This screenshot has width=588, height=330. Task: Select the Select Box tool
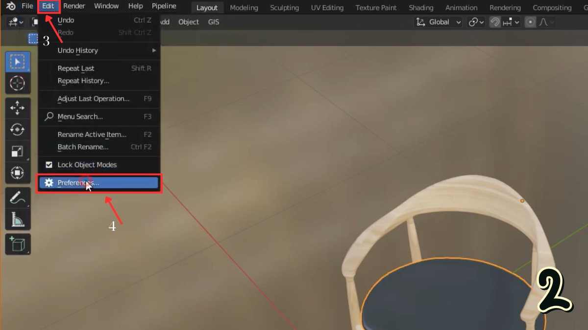click(x=18, y=62)
